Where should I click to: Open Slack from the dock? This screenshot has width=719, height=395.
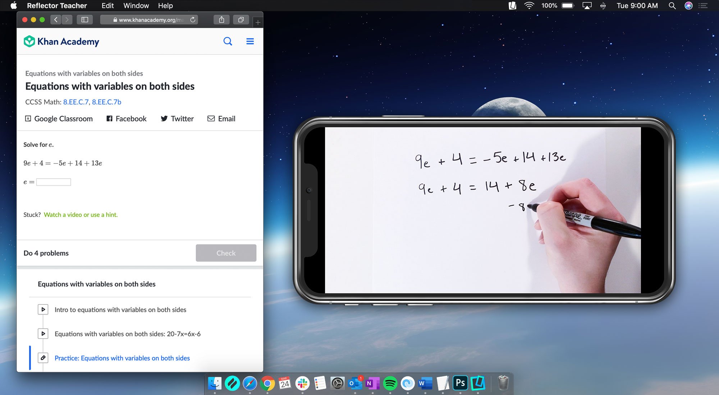(x=302, y=384)
